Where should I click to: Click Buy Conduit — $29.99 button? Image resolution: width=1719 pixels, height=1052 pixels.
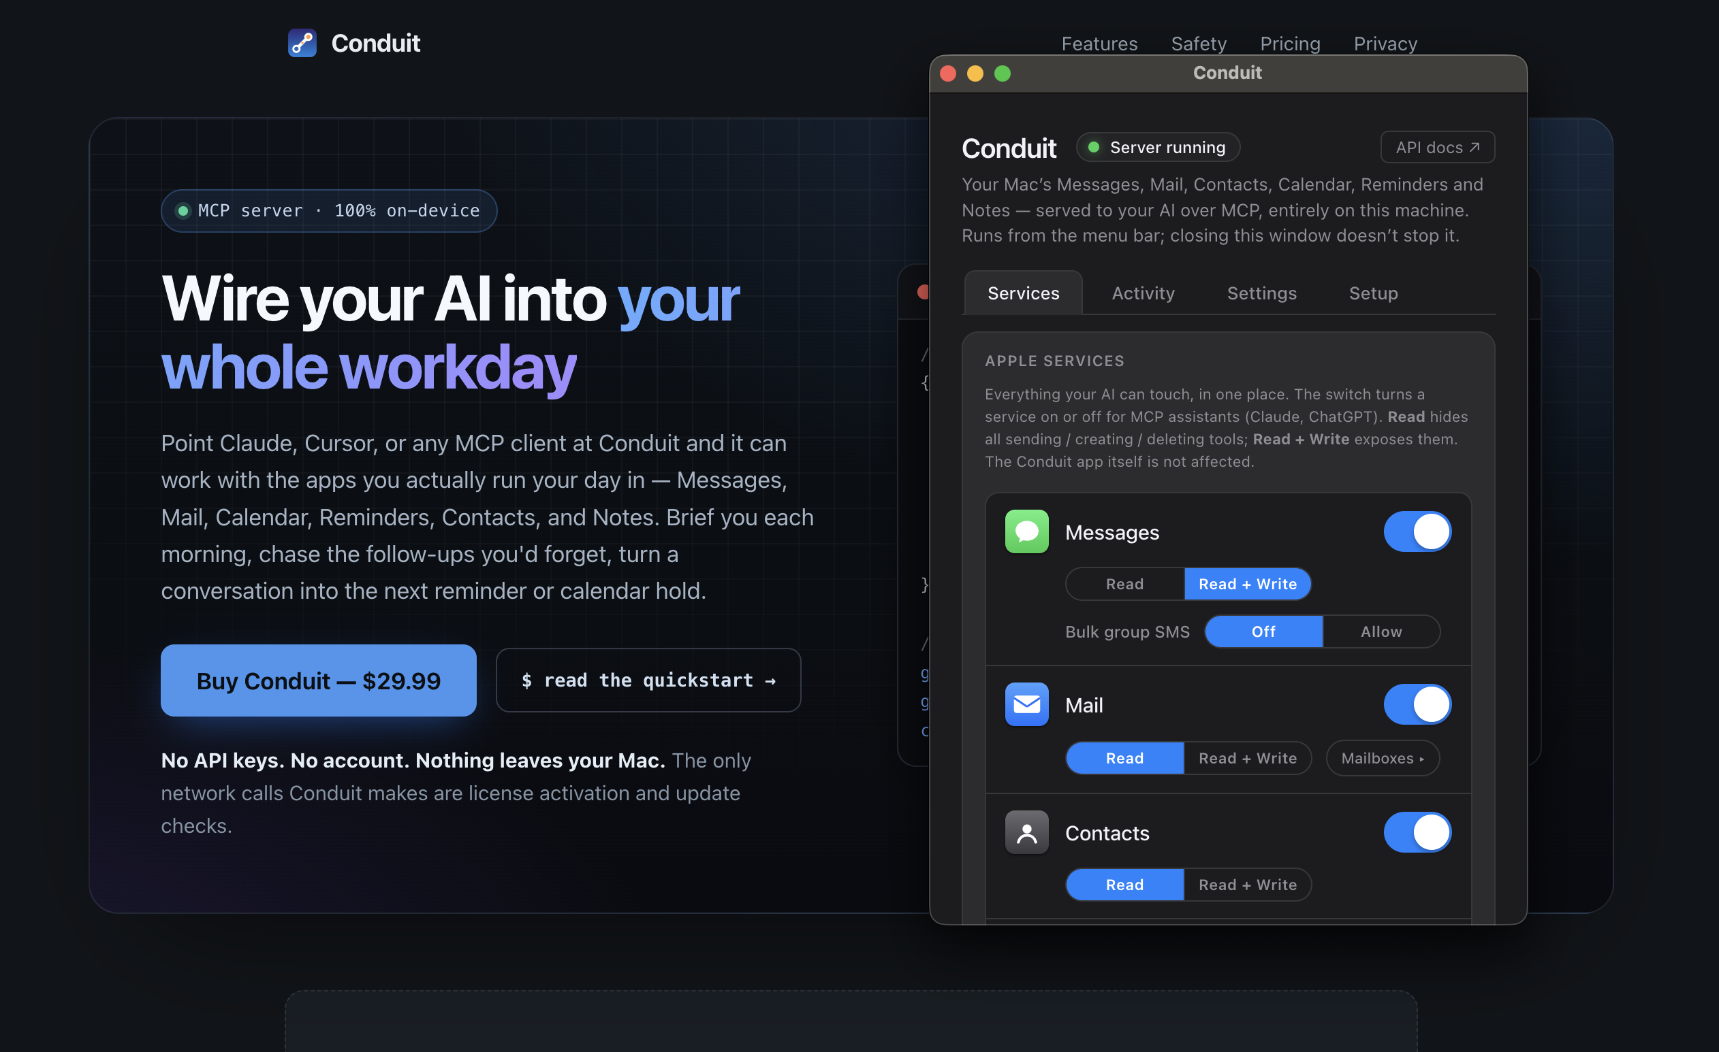coord(319,680)
